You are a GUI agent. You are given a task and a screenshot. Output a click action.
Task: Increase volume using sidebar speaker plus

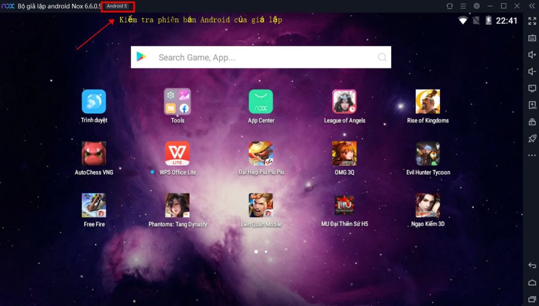(x=532, y=55)
